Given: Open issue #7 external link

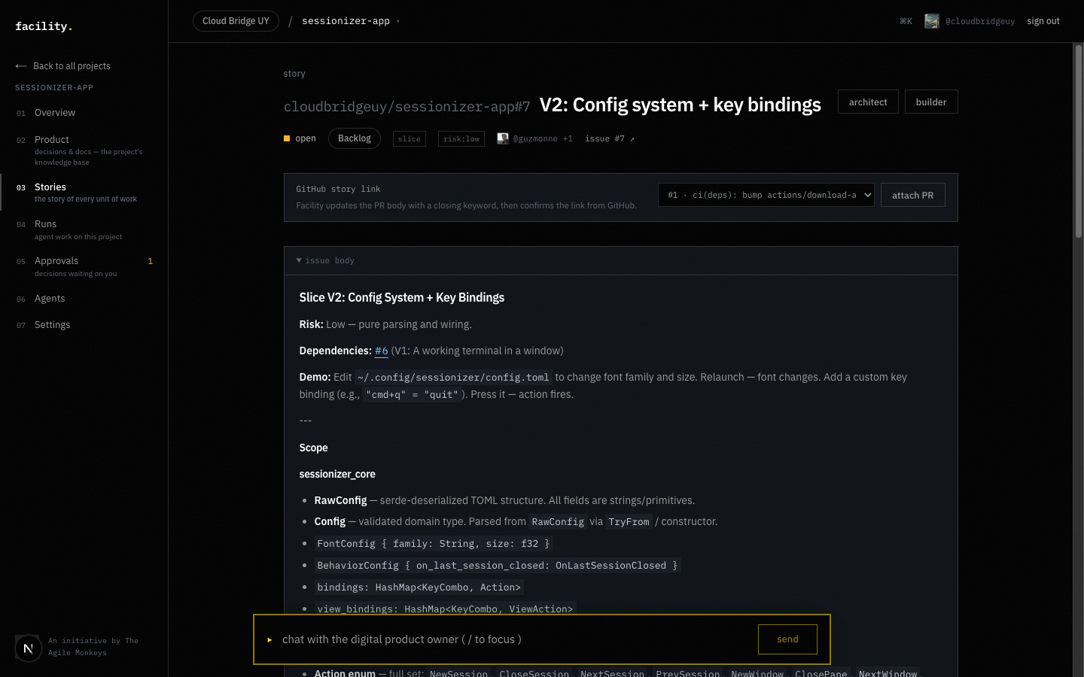Looking at the screenshot, I should coord(610,138).
